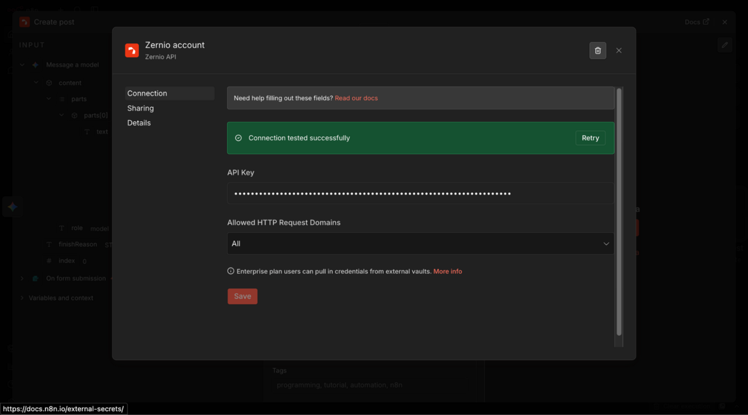The image size is (748, 415).
Task: Open the Connection tab
Action: pos(170,93)
